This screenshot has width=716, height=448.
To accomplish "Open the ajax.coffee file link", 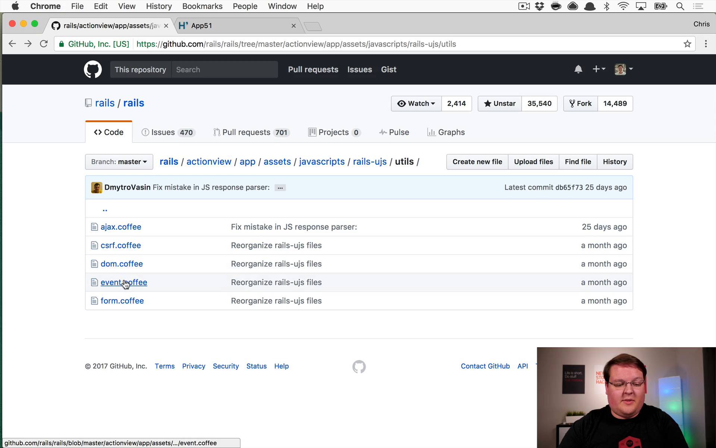I will [121, 227].
